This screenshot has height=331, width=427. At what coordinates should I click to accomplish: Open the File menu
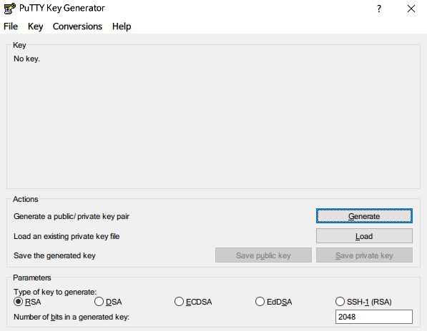(x=11, y=26)
